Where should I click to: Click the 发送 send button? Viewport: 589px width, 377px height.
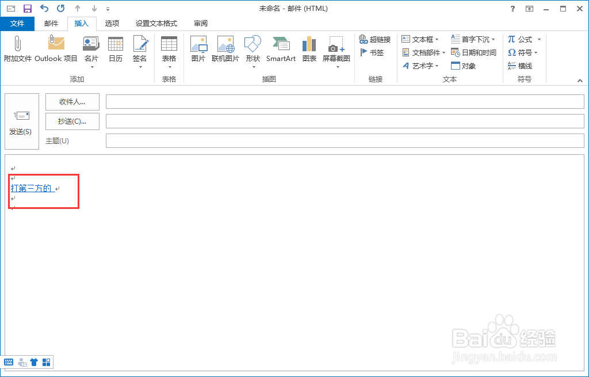pyautogui.click(x=21, y=121)
